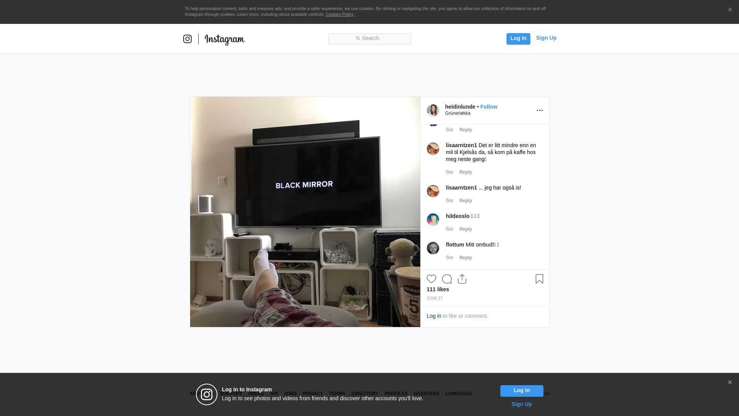Viewport: 739px width, 416px height.
Task: Click the top Sign Up link
Action: [x=546, y=38]
